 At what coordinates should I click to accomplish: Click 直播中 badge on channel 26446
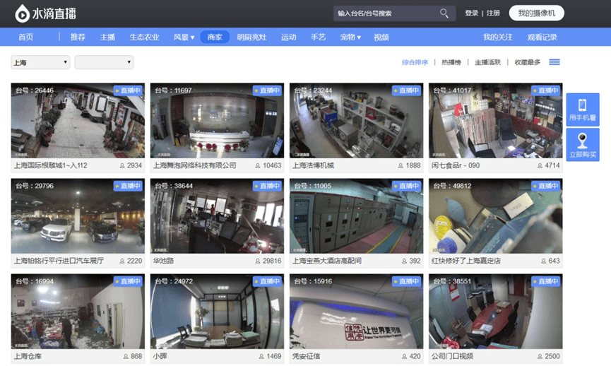[x=127, y=90]
